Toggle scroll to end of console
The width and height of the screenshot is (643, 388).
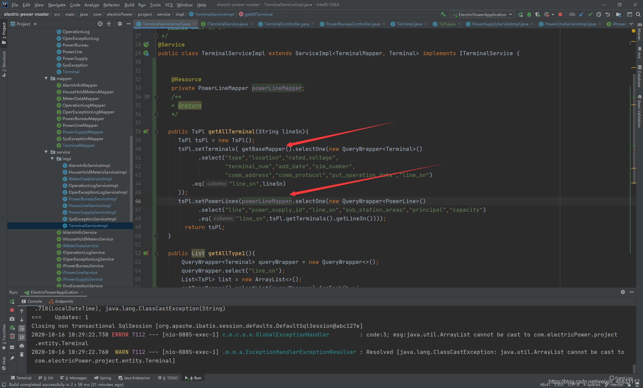22,337
